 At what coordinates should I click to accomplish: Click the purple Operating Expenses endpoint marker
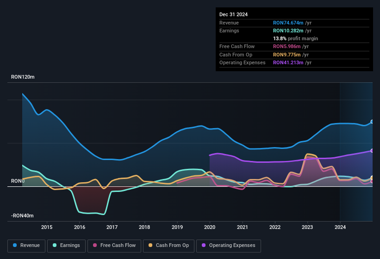tap(372, 151)
